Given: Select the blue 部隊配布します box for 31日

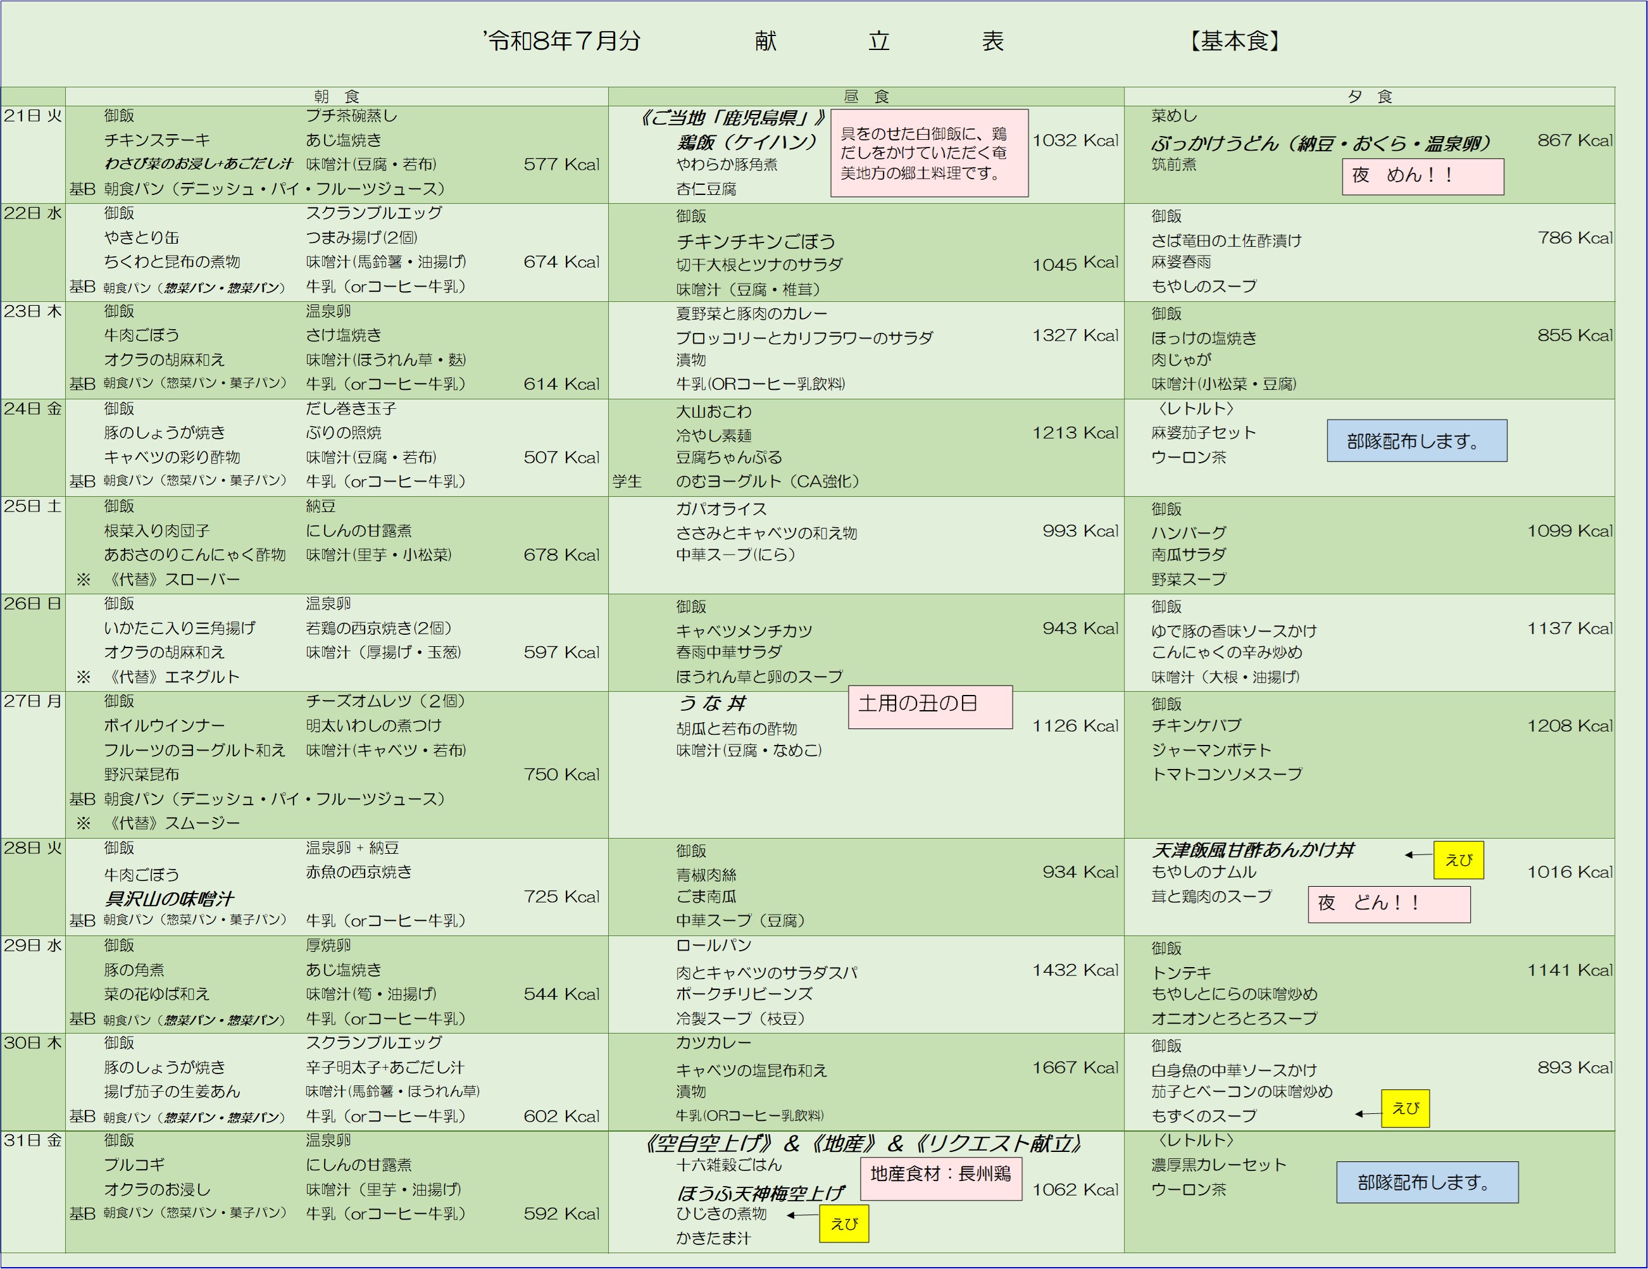Looking at the screenshot, I should point(1428,1182).
